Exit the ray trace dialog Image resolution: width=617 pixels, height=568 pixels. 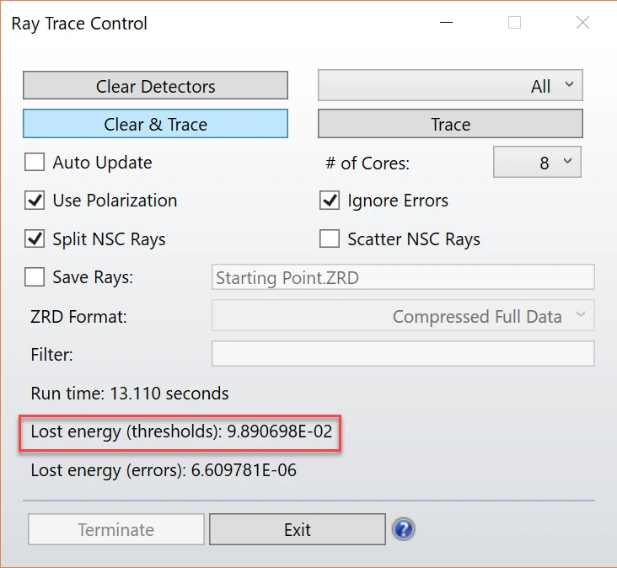point(298,529)
